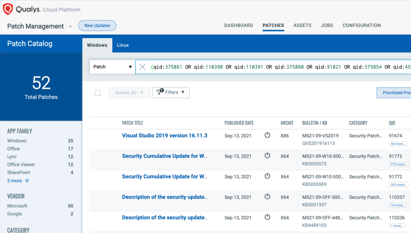Expand the 2 more app families chevron
Viewport: 411px width, 233px height.
27,181
